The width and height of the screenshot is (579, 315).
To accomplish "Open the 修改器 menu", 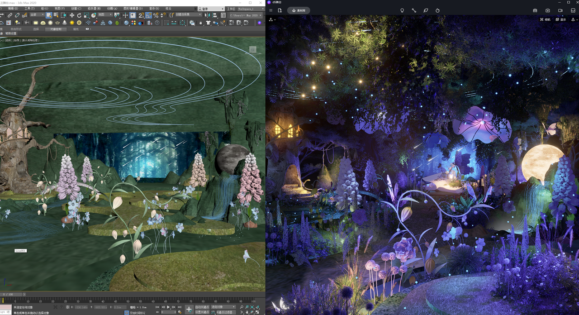I will [94, 9].
